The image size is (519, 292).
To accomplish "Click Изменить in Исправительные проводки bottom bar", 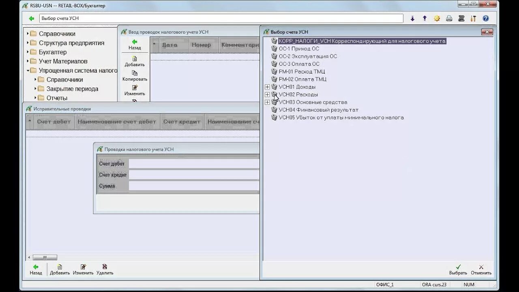I will 83,270.
